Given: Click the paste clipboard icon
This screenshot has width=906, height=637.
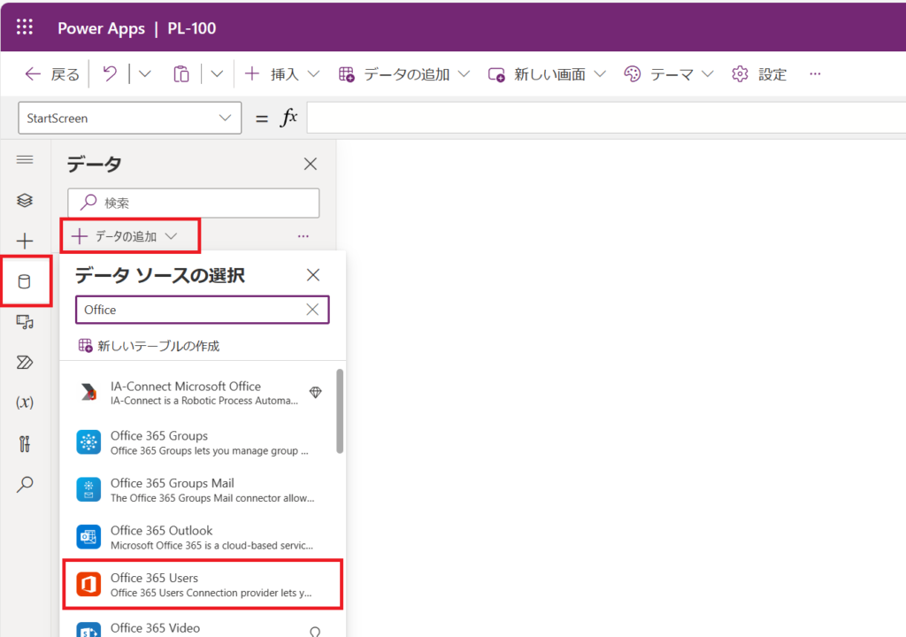Looking at the screenshot, I should tap(181, 74).
